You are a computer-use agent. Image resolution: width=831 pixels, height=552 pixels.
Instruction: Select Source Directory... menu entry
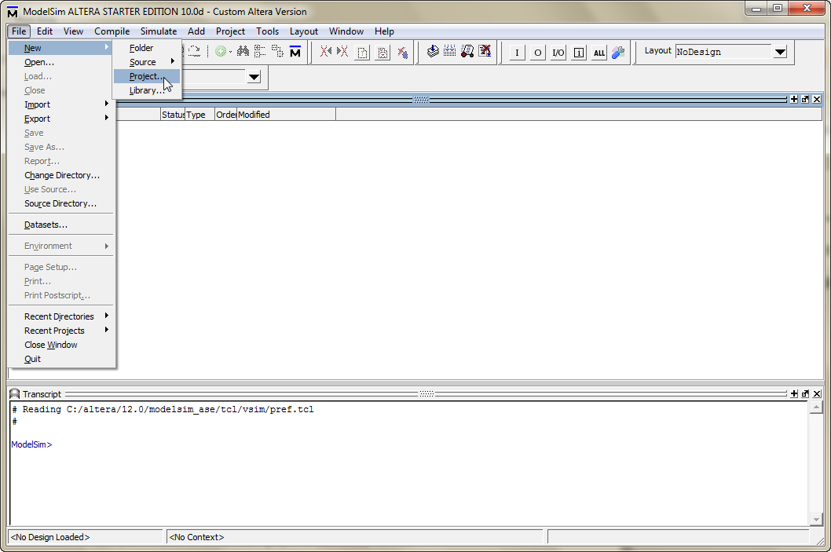61,203
